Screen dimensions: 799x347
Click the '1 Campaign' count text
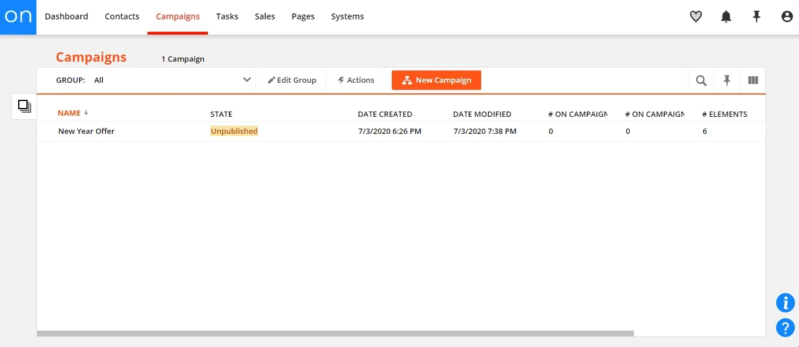coord(183,59)
